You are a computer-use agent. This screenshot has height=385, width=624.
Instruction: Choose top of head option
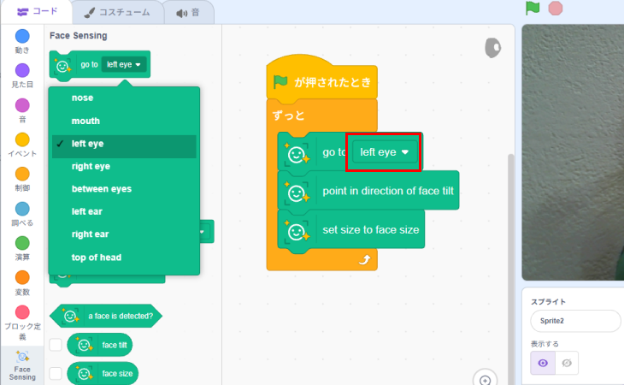97,258
